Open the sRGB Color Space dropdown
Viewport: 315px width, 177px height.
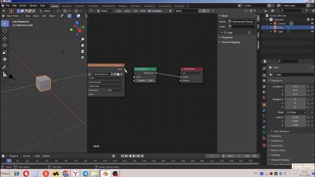(x=115, y=90)
